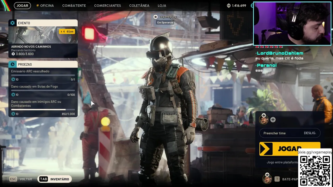The height and width of the screenshot is (187, 333).
Task: Click the gear icon in EVENTO header
Action: click(12, 23)
